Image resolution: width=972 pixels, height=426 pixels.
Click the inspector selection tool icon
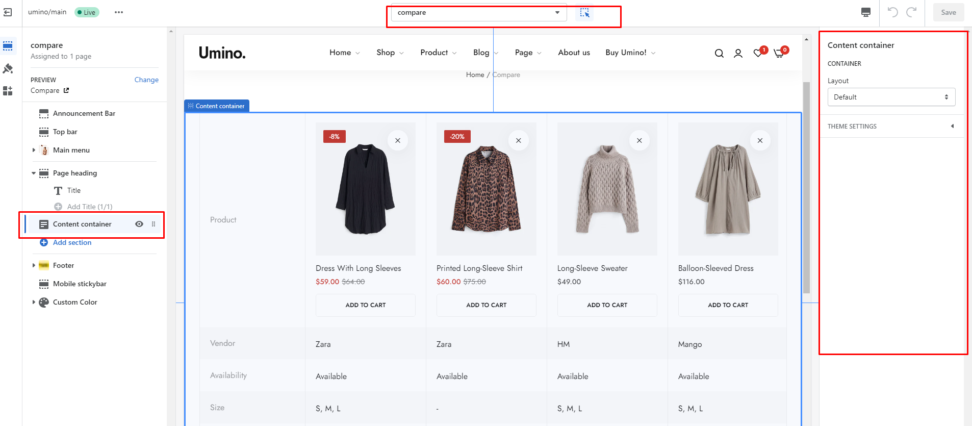point(584,13)
